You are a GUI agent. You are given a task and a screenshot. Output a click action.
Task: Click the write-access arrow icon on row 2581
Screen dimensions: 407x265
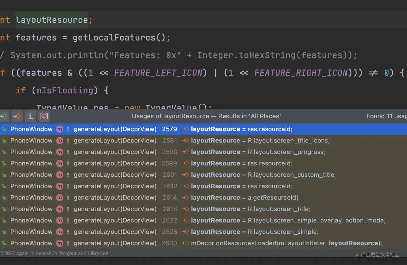click(185, 141)
